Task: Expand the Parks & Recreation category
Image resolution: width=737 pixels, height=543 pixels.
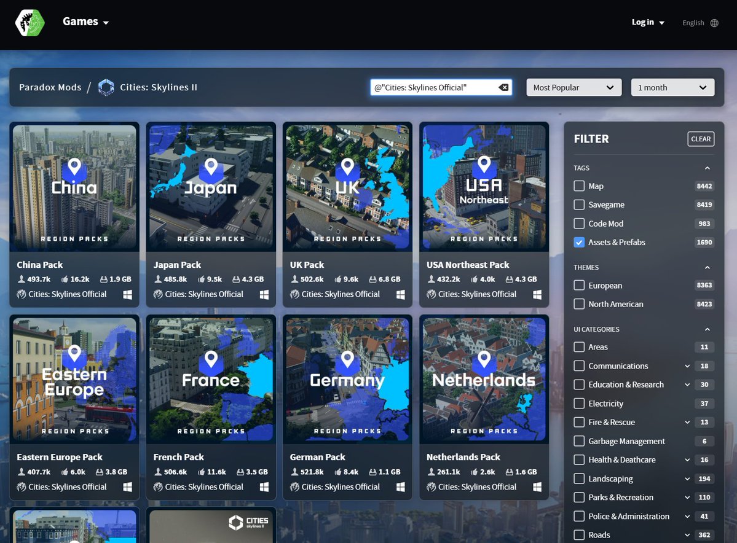Action: coord(688,498)
